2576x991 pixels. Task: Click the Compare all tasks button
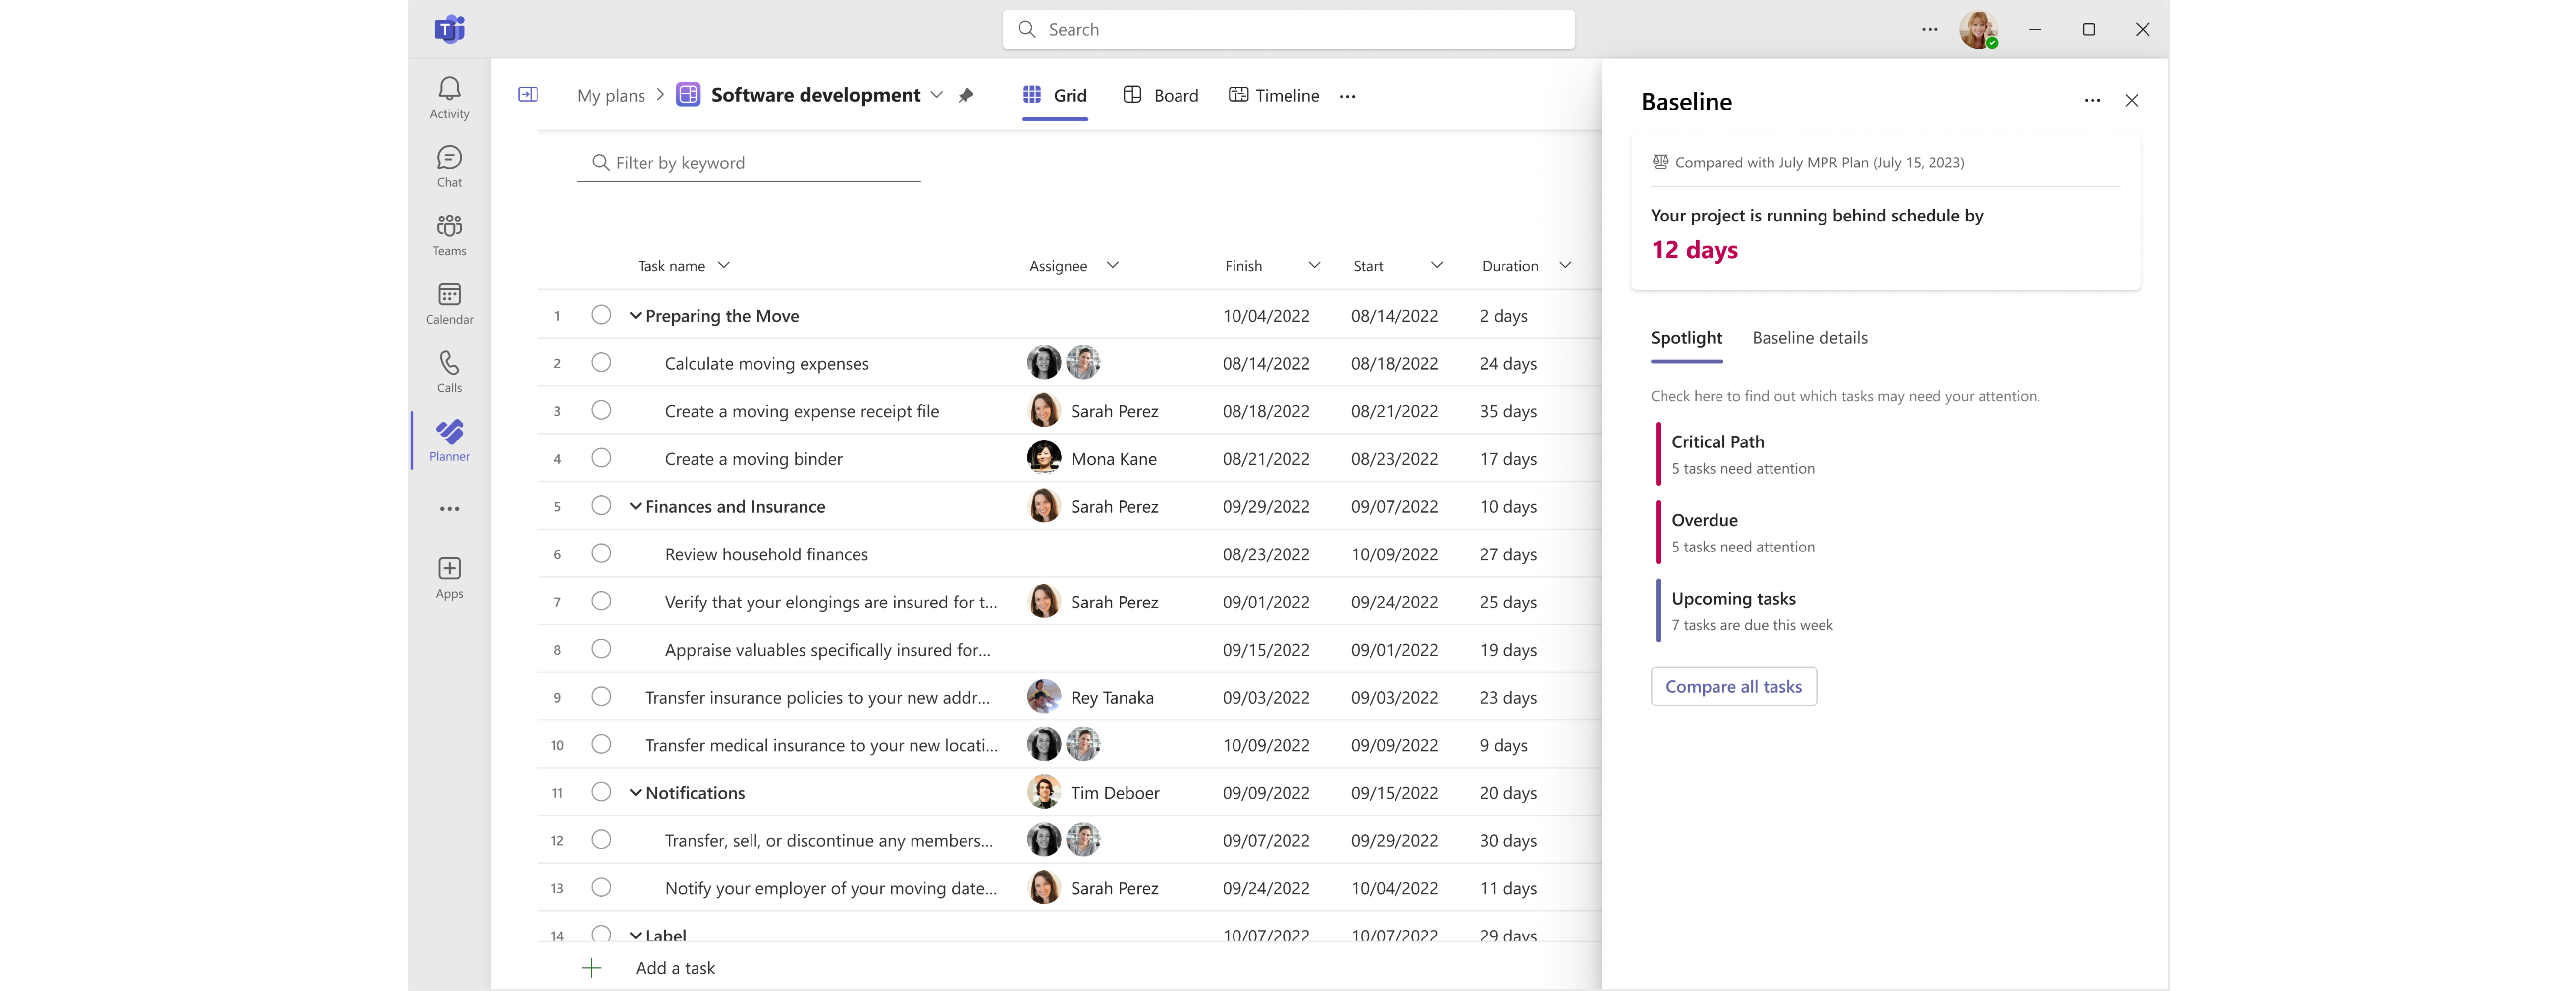point(1733,686)
